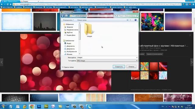195x109 pixels.
Task: Close the image preview panel X
Action: point(190,35)
